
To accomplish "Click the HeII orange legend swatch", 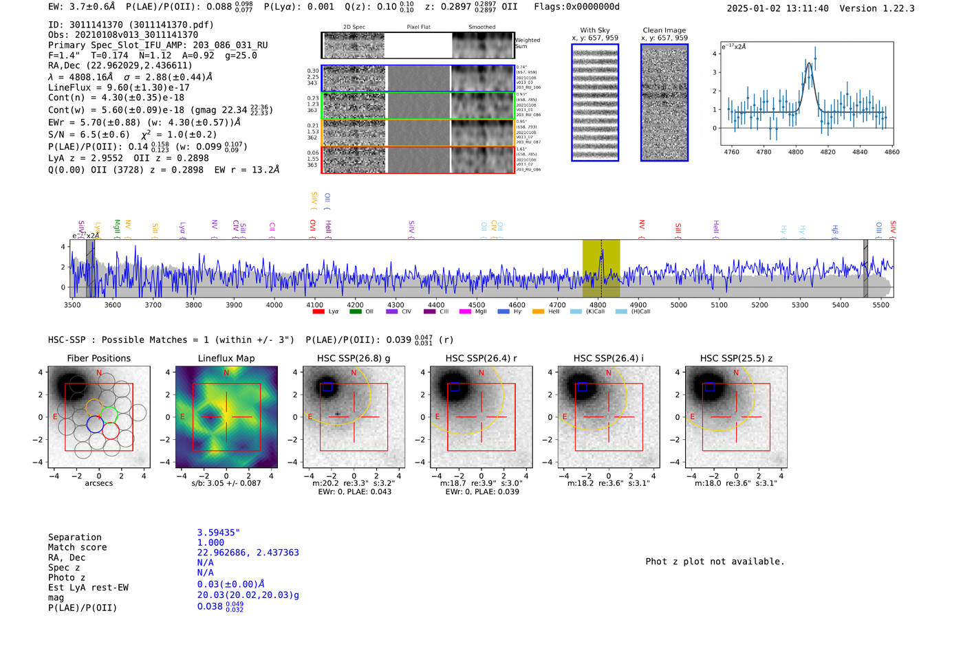I will click(x=538, y=311).
